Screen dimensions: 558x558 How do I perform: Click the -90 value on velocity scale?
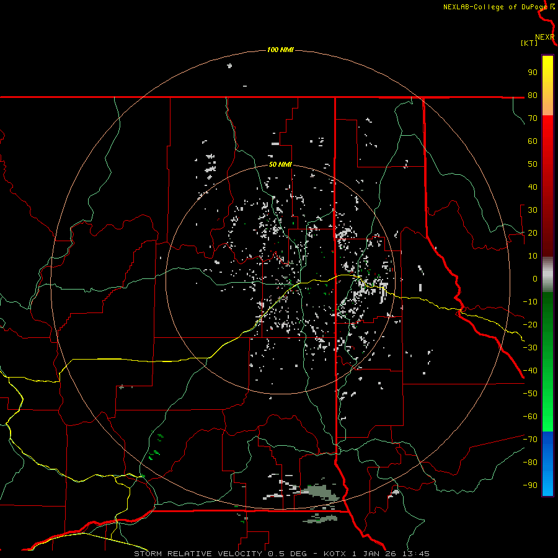tap(530, 485)
